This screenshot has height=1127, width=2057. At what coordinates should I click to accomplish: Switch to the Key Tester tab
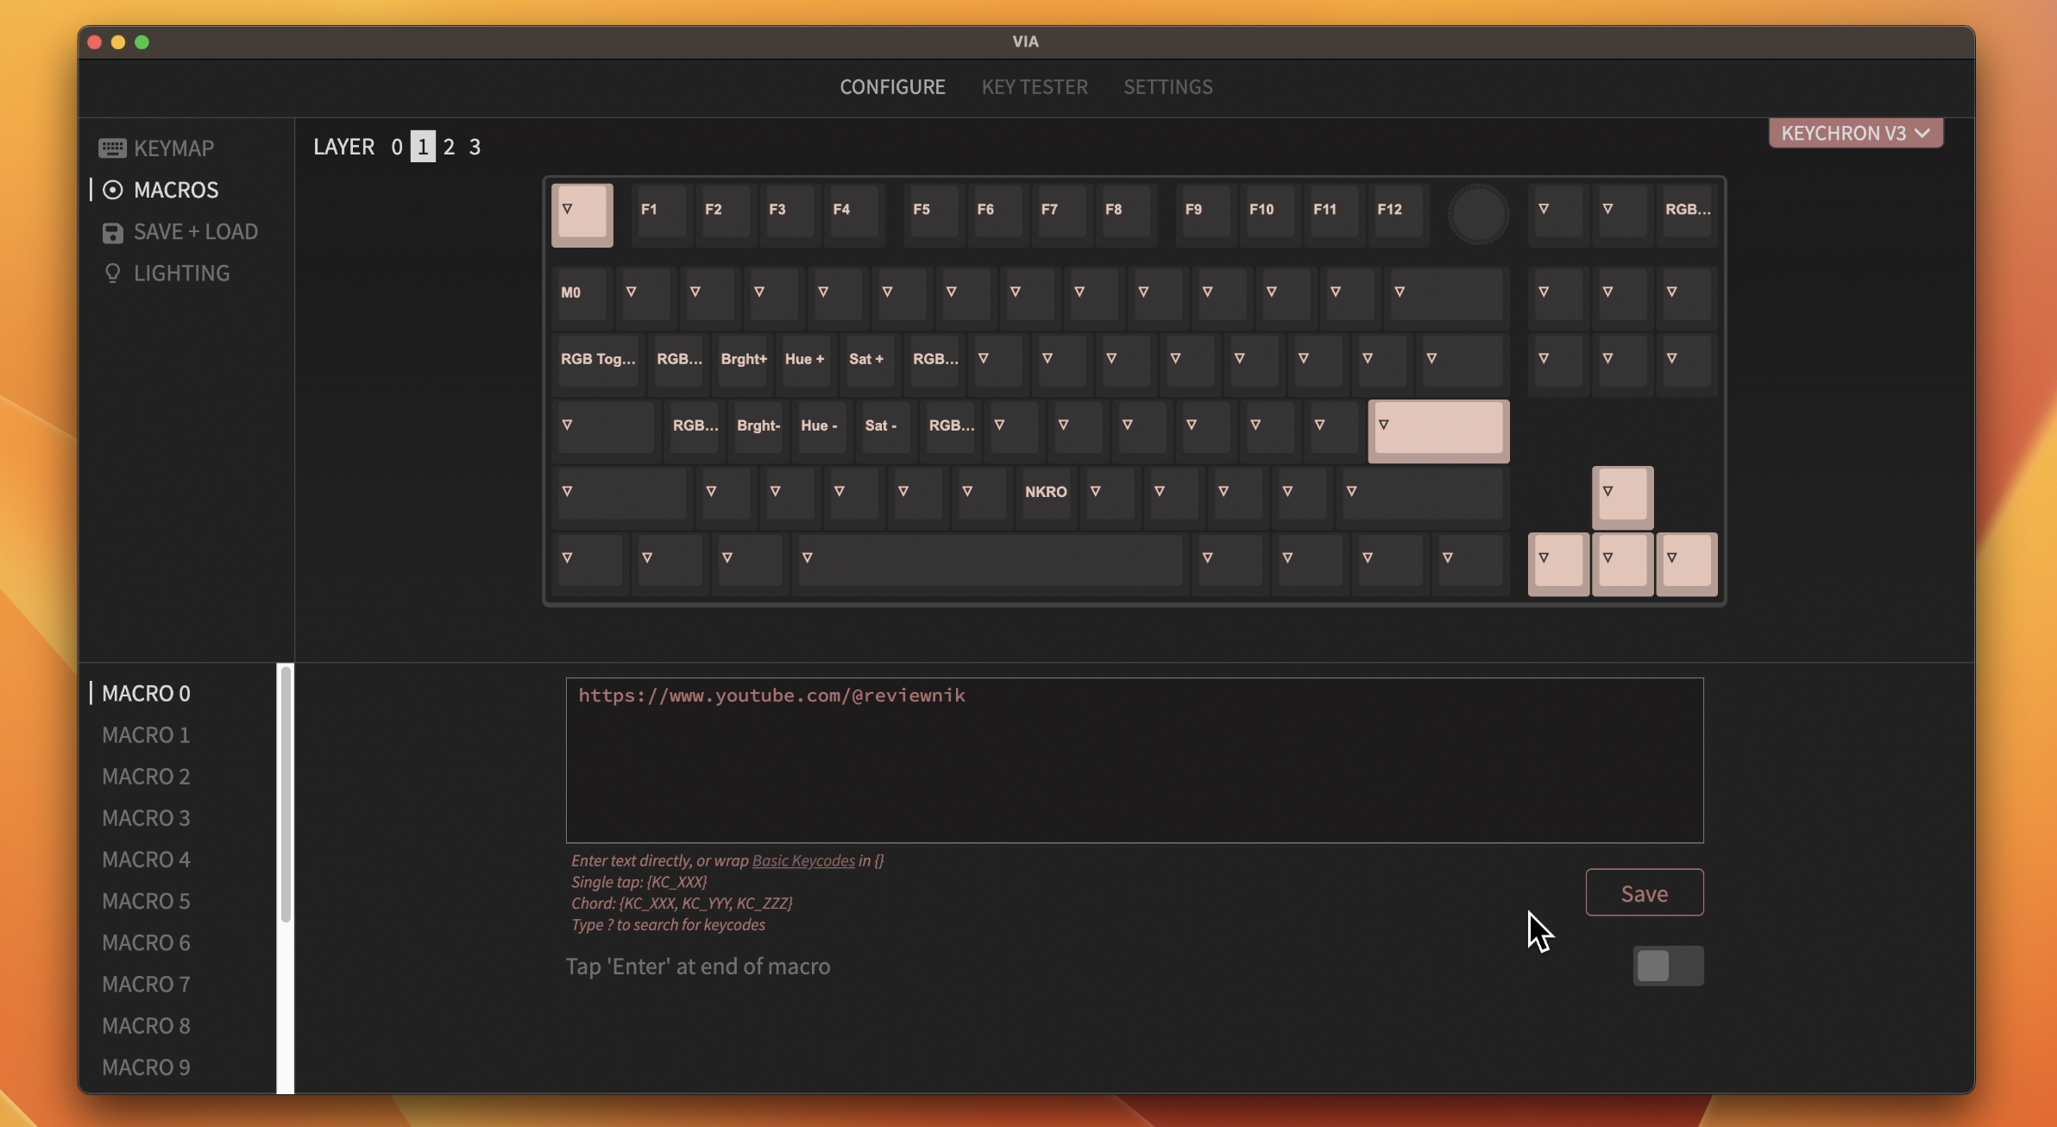1034,87
